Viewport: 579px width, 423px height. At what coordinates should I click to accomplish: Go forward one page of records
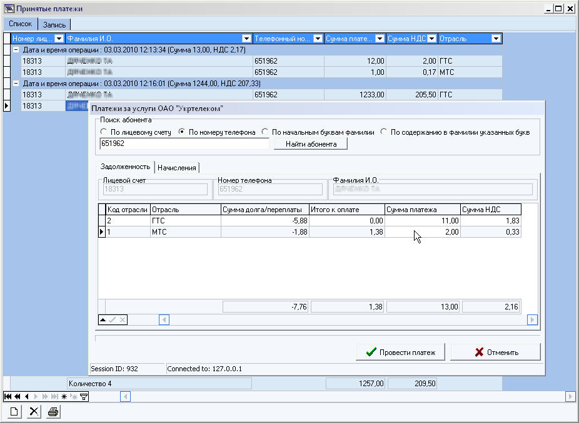tap(45, 396)
